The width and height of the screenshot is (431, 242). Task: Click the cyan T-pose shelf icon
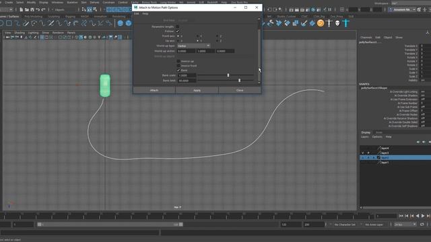click(346, 24)
